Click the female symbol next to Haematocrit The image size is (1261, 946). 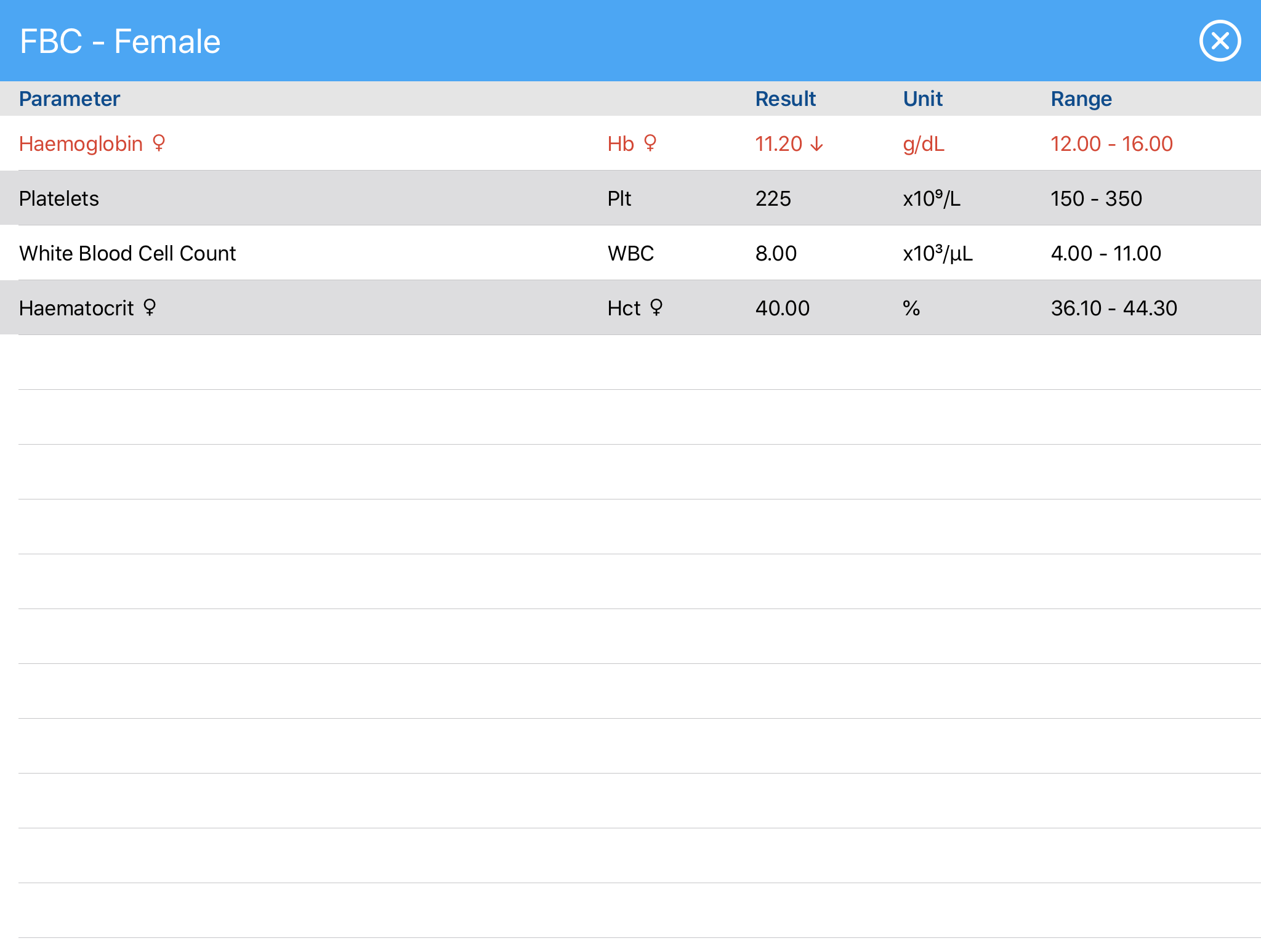[x=150, y=307]
